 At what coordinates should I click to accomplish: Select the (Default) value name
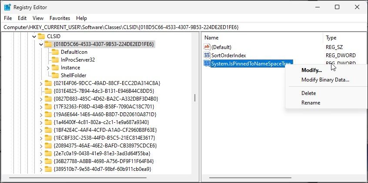pyautogui.click(x=221, y=47)
